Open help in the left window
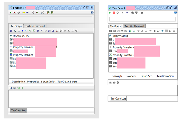Screen dimensions: 183x124 click(92, 13)
